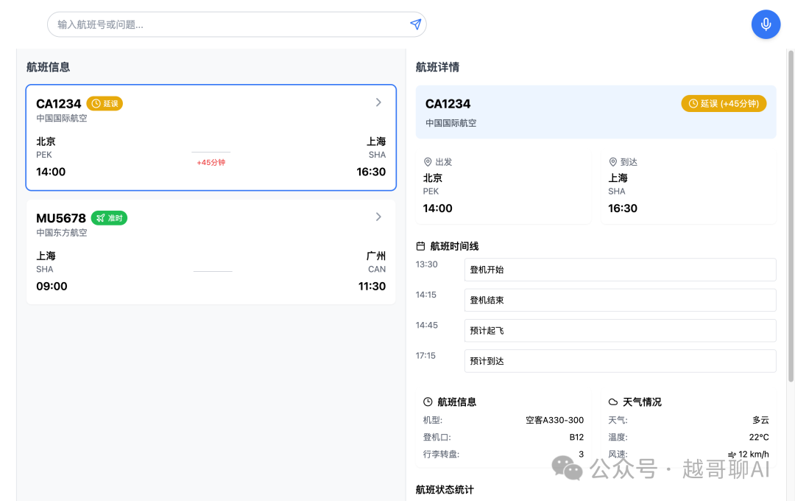Click the 出发 location pin icon

(x=428, y=162)
